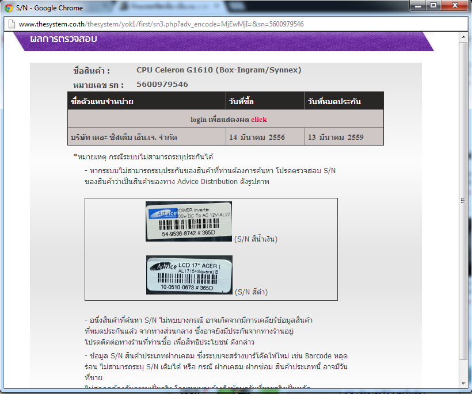
Task: Click scrollbar up arrow
Action: [x=463, y=37]
